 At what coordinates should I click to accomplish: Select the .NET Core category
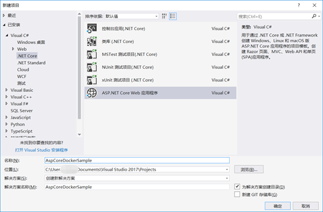point(27,56)
